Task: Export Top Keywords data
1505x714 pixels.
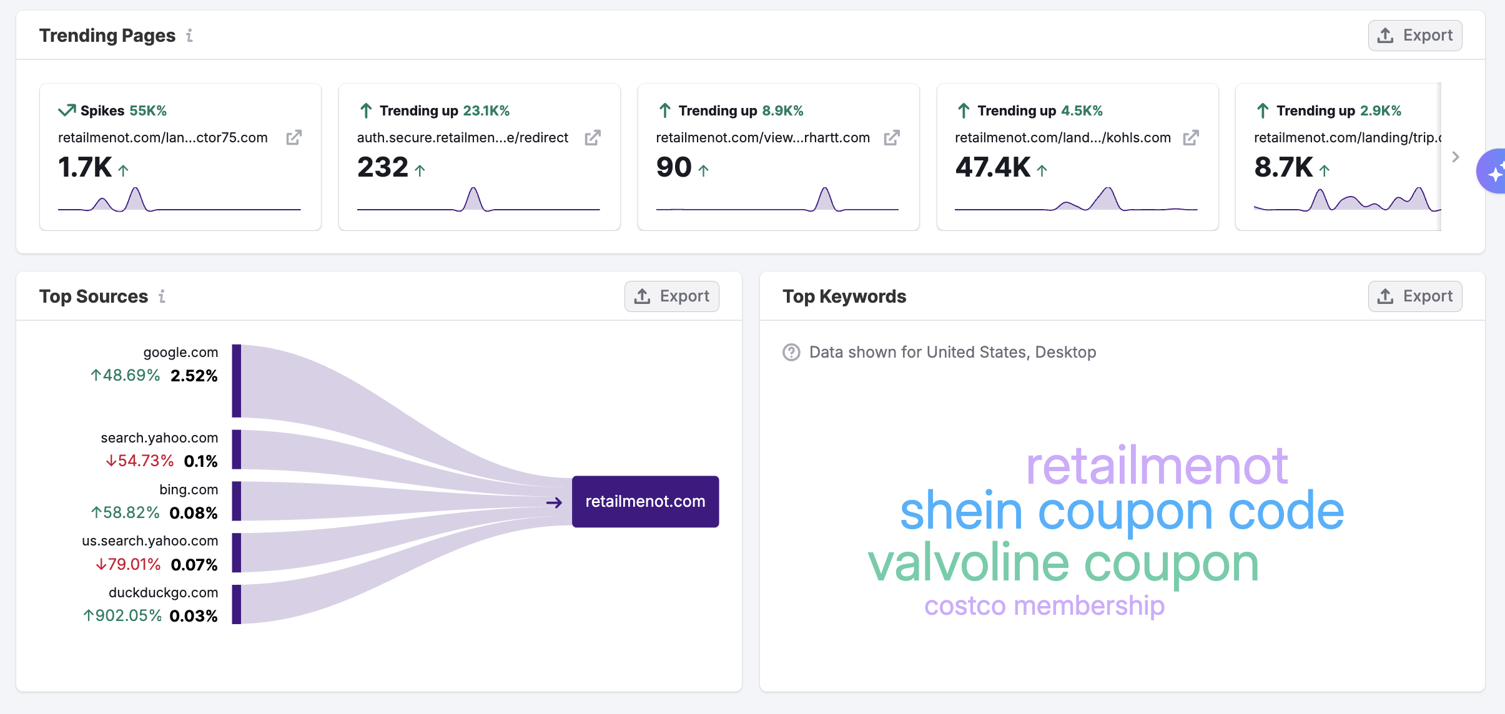Action: point(1414,296)
